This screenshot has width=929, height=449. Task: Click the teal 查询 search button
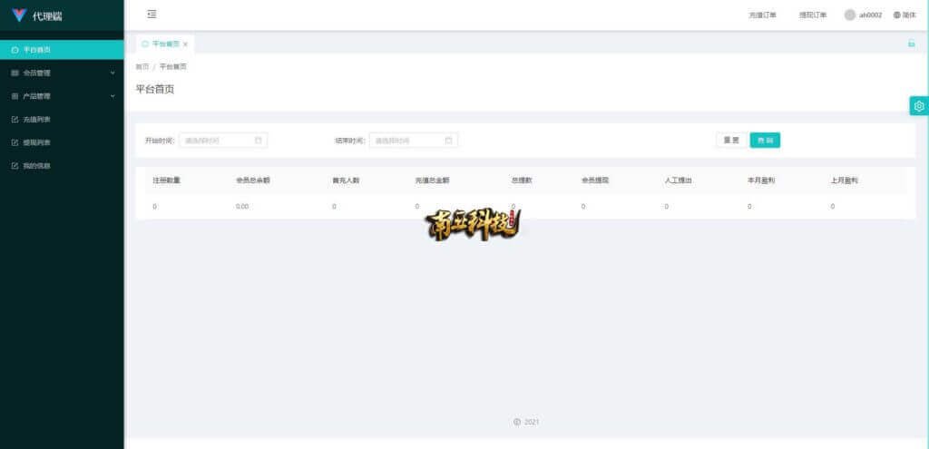click(765, 141)
